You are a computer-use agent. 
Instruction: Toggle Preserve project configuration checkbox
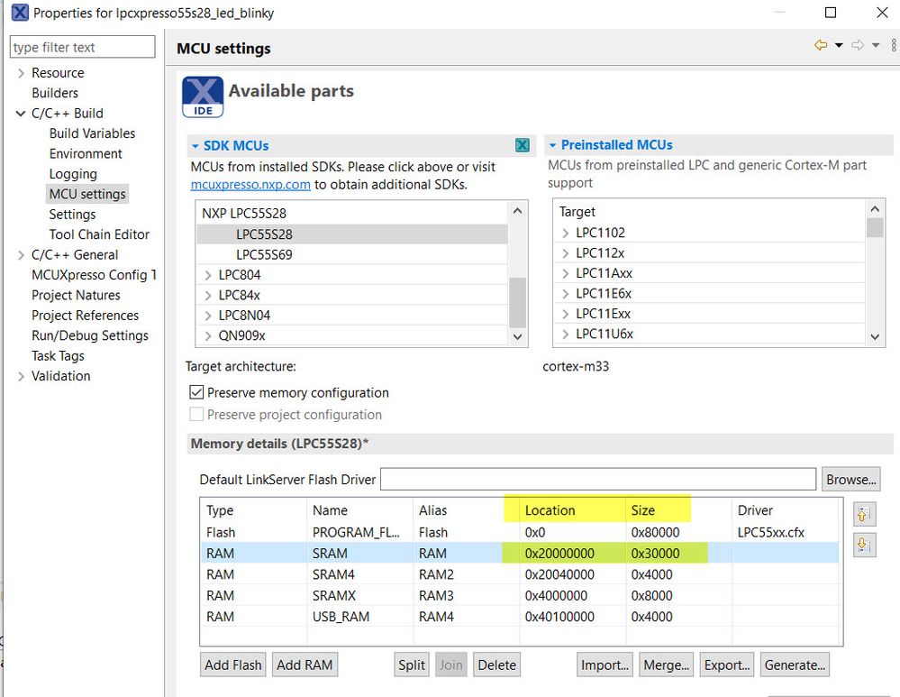(196, 414)
